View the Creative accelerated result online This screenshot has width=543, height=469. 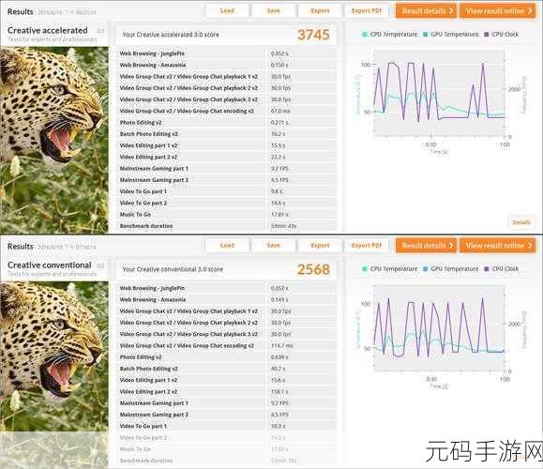point(498,10)
